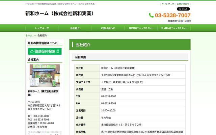This screenshot has width=216, height=135.
Task: Click the 免許番号 table label
Action: tap(81, 125)
